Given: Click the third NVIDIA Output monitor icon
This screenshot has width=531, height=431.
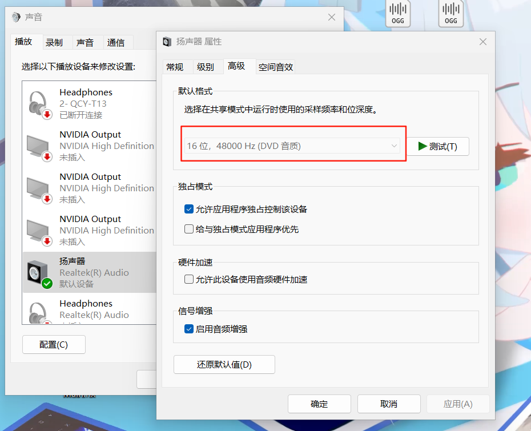Looking at the screenshot, I should tap(39, 232).
